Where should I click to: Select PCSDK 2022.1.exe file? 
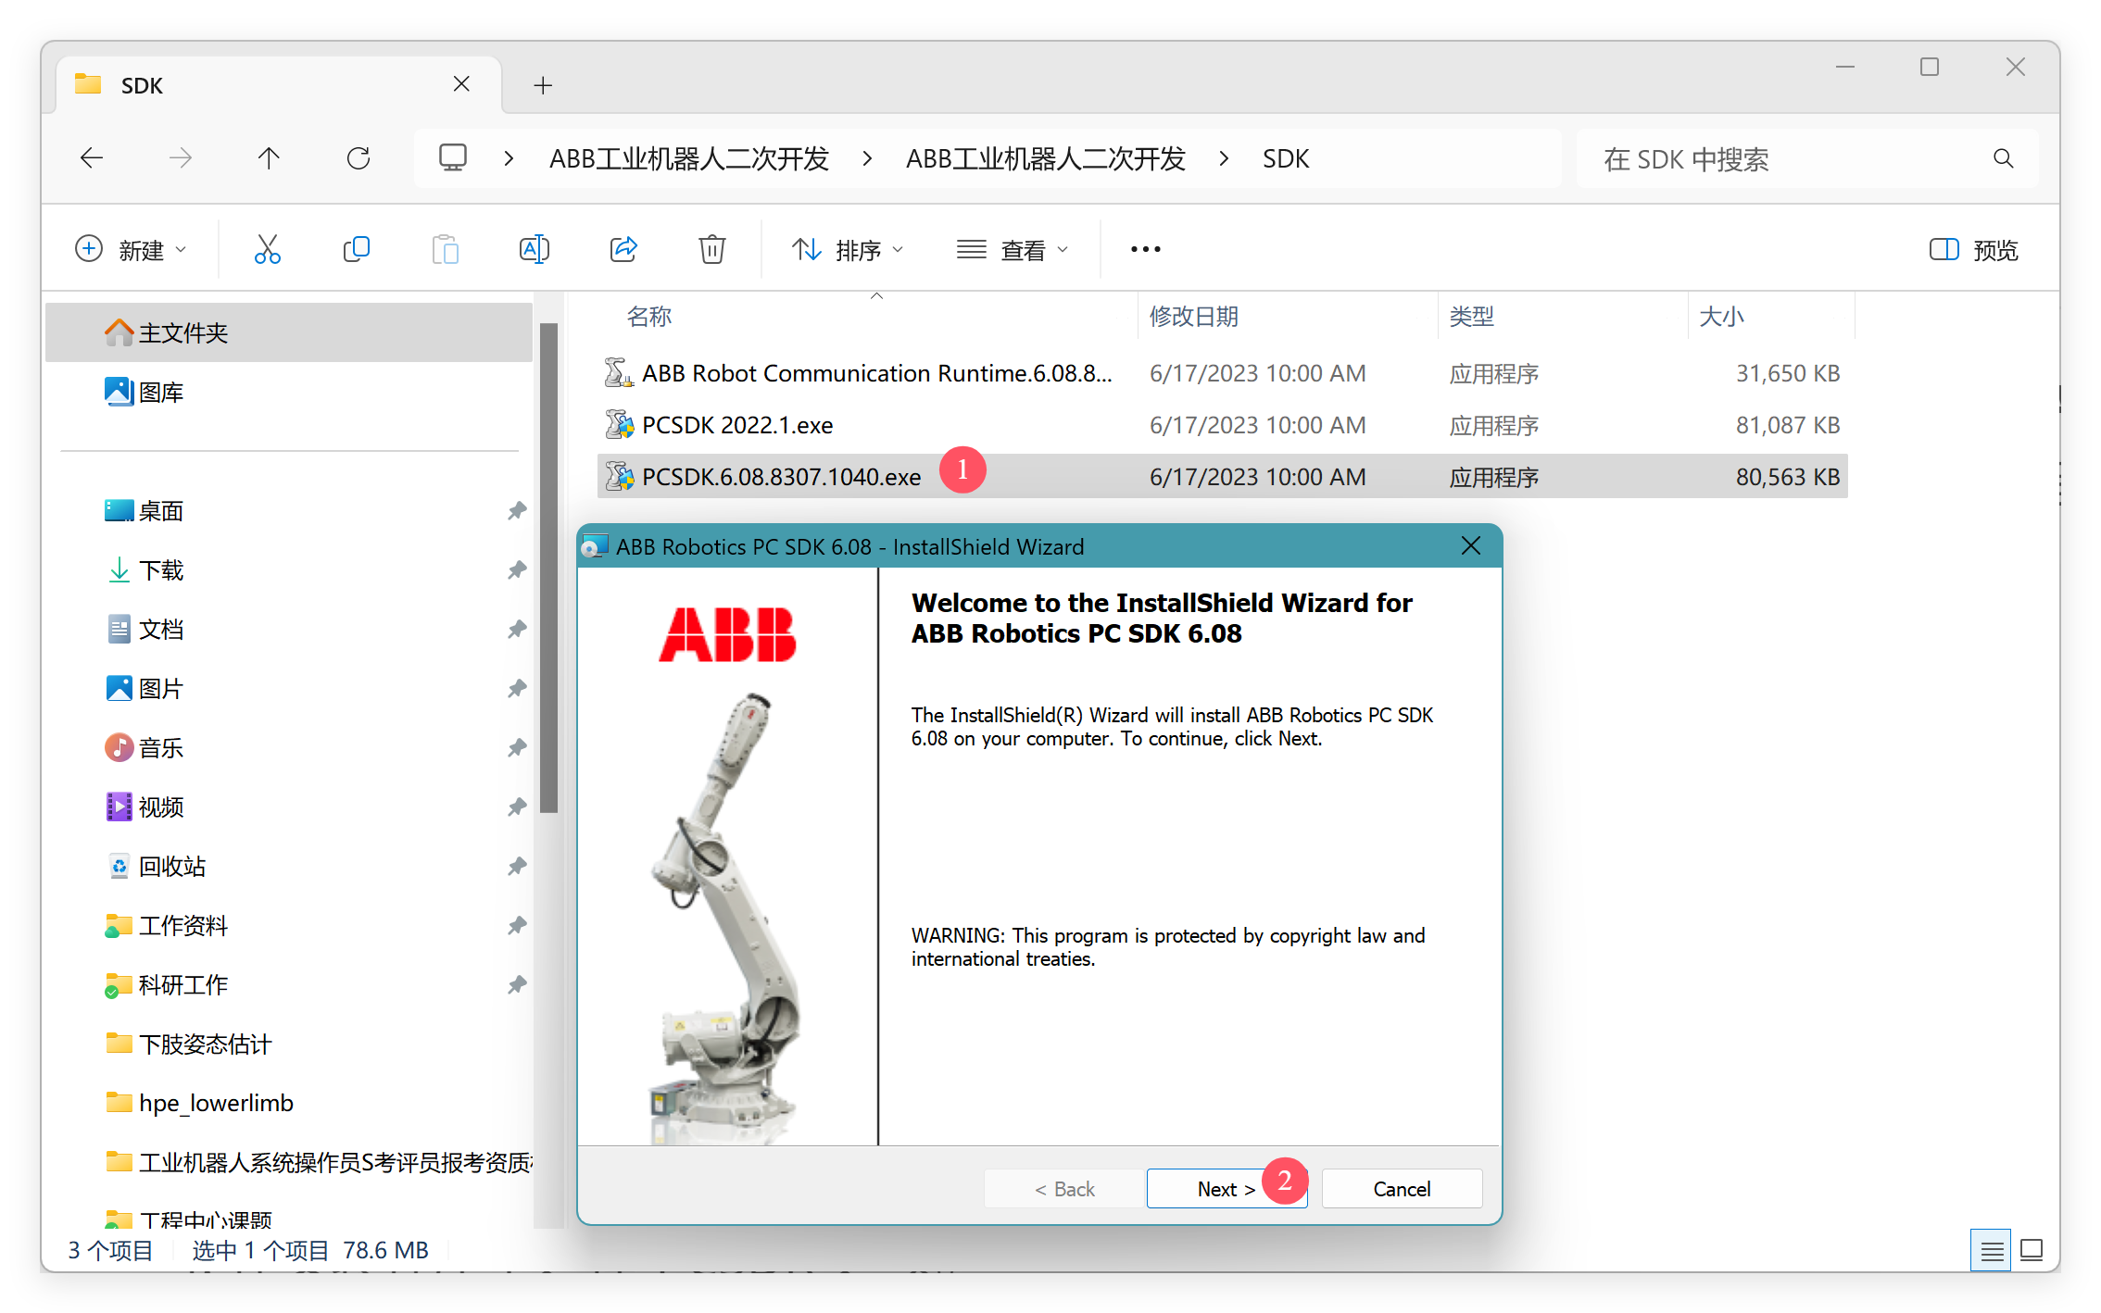(1223, 425)
